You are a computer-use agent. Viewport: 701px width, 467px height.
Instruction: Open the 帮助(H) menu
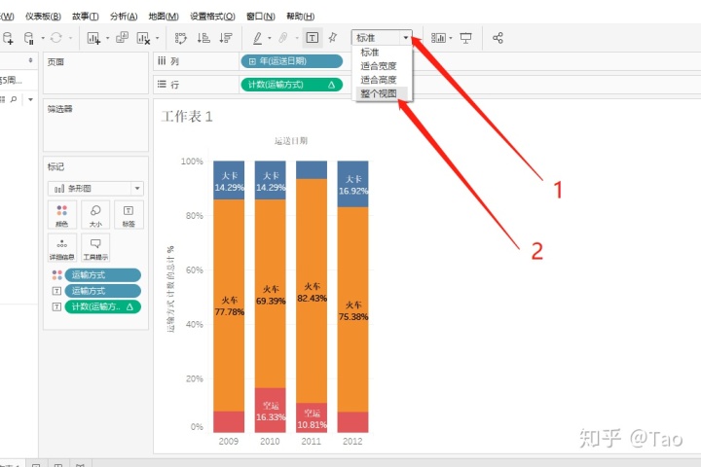pyautogui.click(x=300, y=17)
